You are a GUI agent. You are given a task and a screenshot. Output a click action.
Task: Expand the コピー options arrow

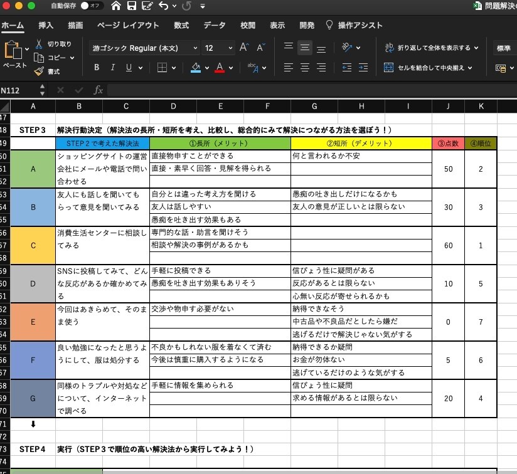[72, 58]
